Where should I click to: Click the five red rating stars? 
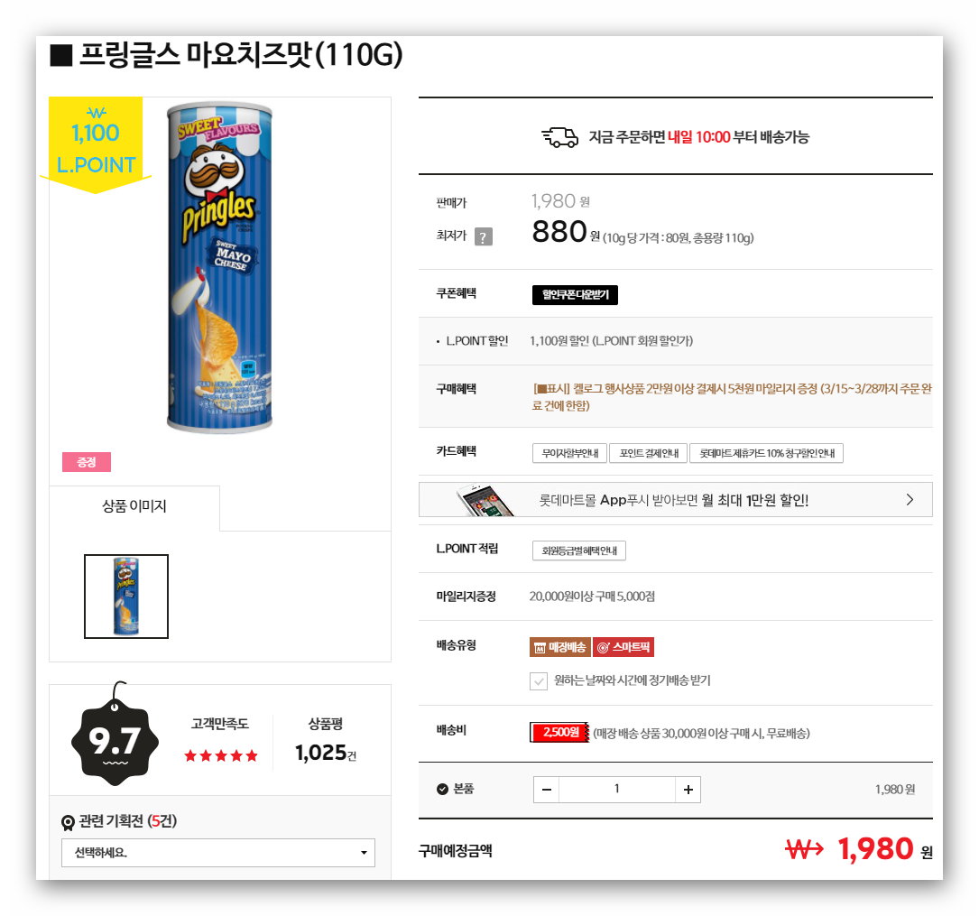tap(221, 756)
